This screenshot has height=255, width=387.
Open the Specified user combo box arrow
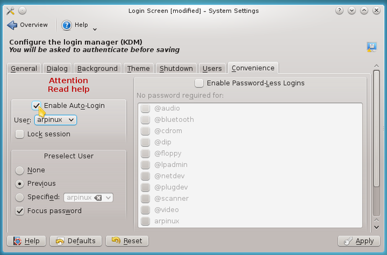pyautogui.click(x=108, y=198)
